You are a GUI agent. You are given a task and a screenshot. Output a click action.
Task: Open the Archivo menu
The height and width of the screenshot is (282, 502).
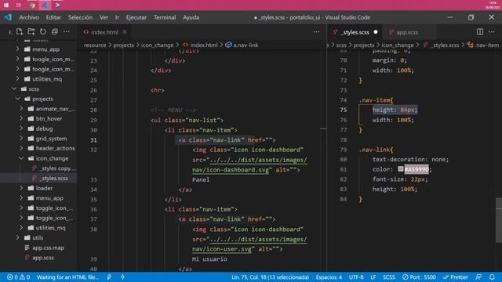(29, 17)
